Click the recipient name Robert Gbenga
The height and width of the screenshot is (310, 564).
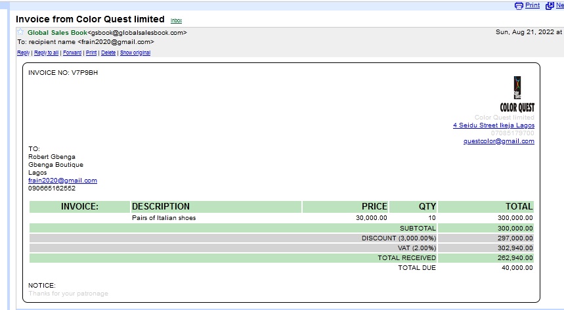tap(52, 157)
